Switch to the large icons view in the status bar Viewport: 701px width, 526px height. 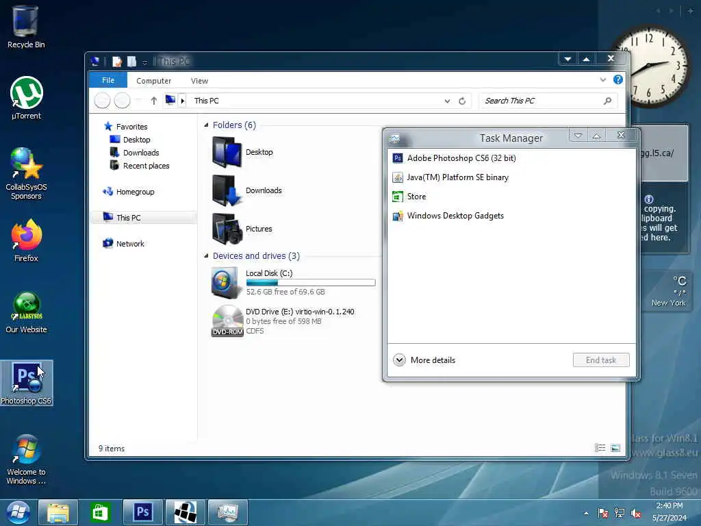tap(615, 448)
